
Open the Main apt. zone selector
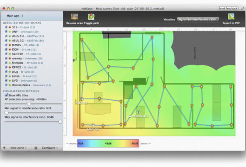click(15, 16)
